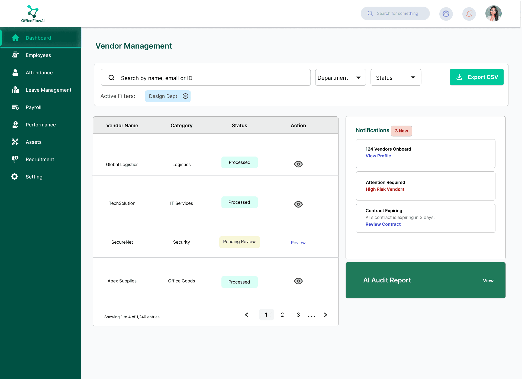Toggle the eye icon for TechSolution
The width and height of the screenshot is (522, 379).
298,204
